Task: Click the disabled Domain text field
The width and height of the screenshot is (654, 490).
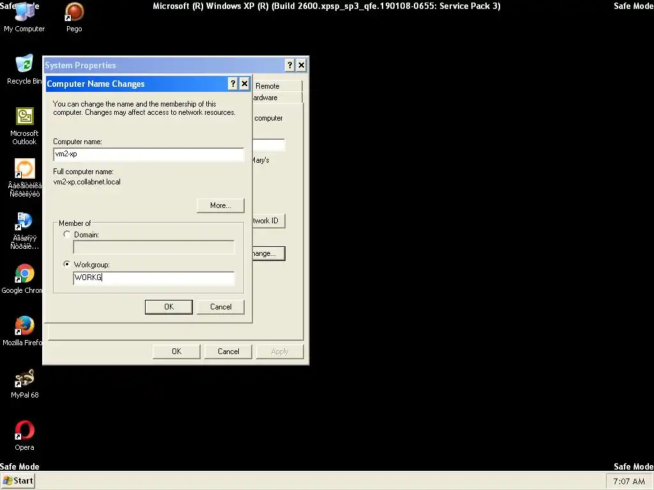Action: coord(153,247)
